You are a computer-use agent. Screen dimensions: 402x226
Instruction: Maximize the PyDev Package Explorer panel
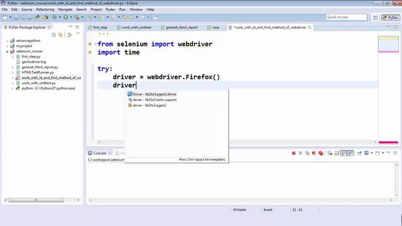point(77,27)
